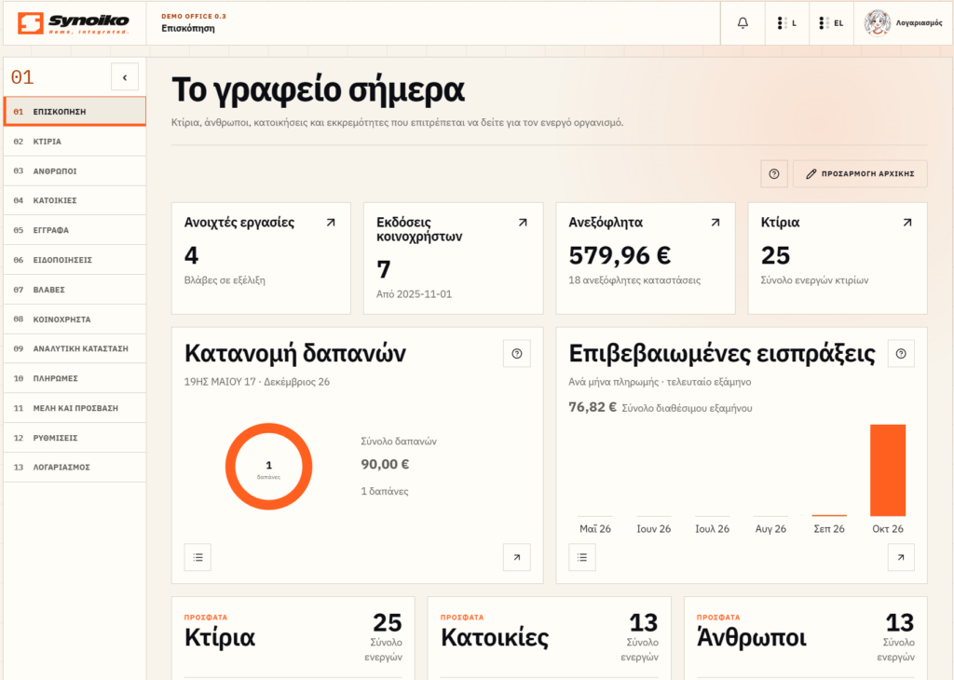The width and height of the screenshot is (954, 680).
Task: Open Έγγραφα in the sidebar
Action: point(75,230)
